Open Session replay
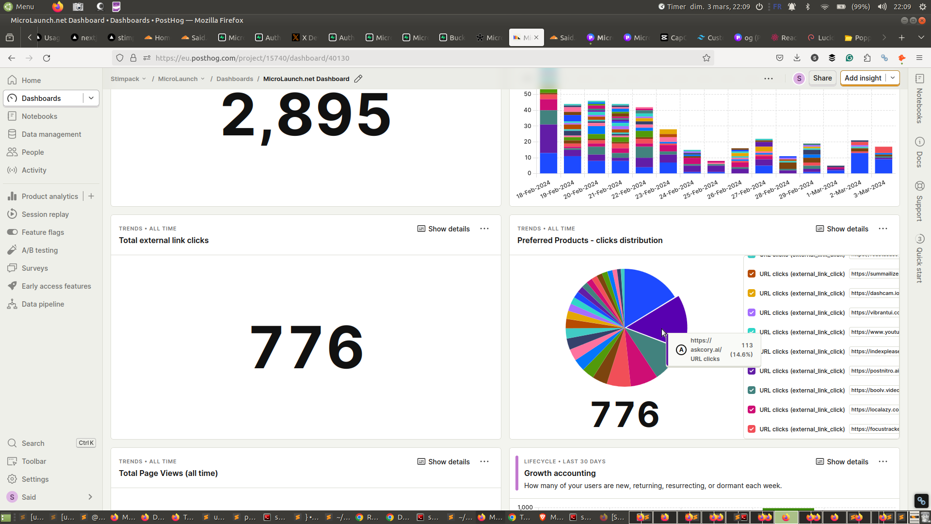 tap(45, 214)
